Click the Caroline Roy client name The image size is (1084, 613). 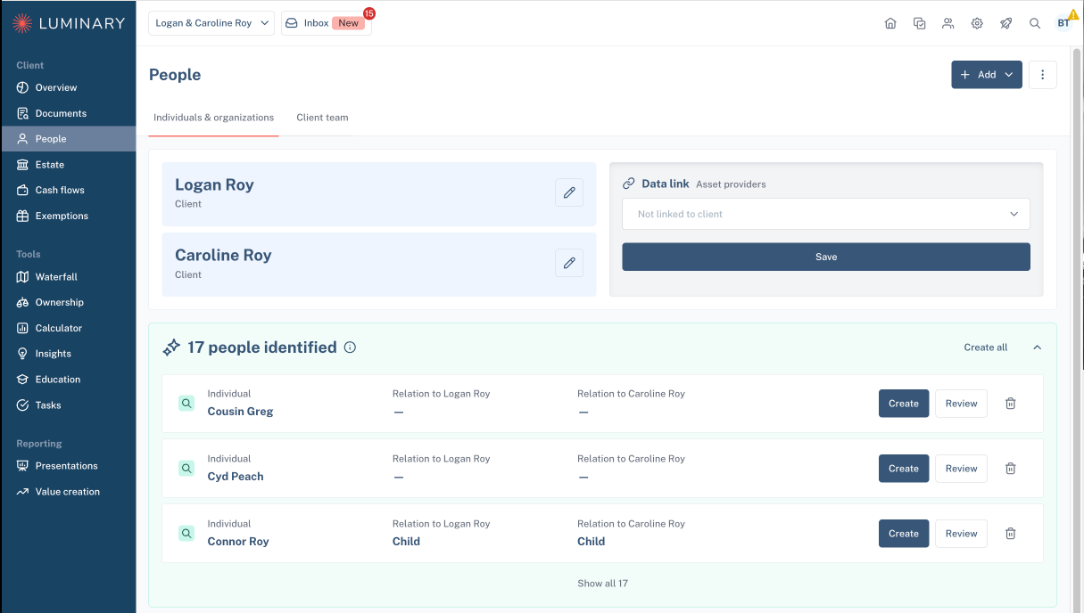click(x=223, y=255)
